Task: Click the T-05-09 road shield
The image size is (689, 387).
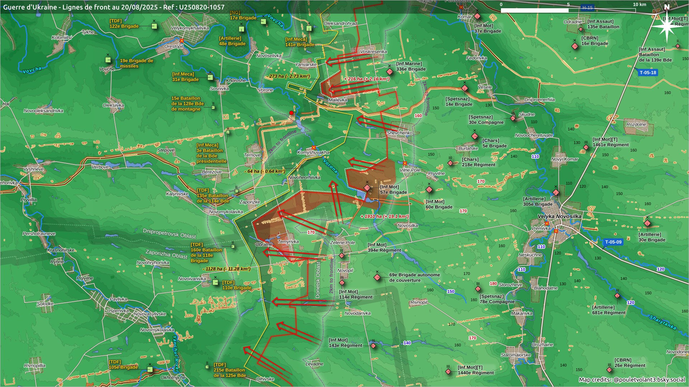Action: pos(613,242)
